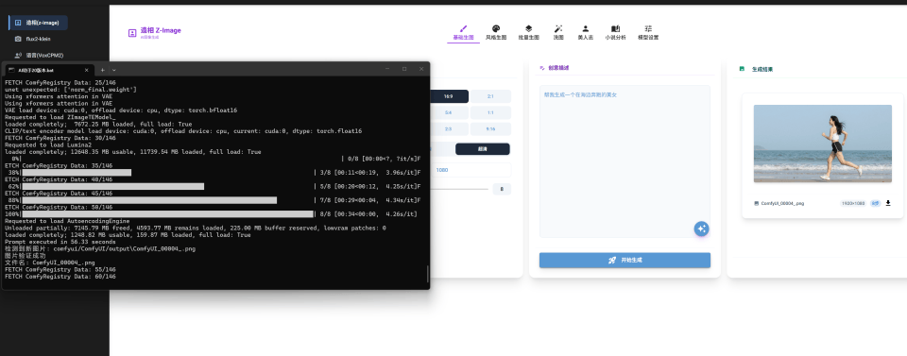Choose the 超清 quality option
907x356 pixels.
[483, 149]
